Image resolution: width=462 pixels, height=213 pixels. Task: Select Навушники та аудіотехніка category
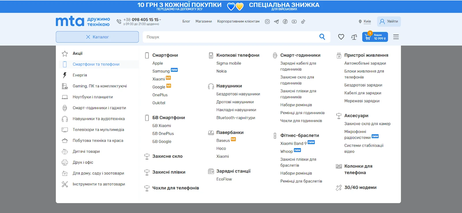coord(99,119)
